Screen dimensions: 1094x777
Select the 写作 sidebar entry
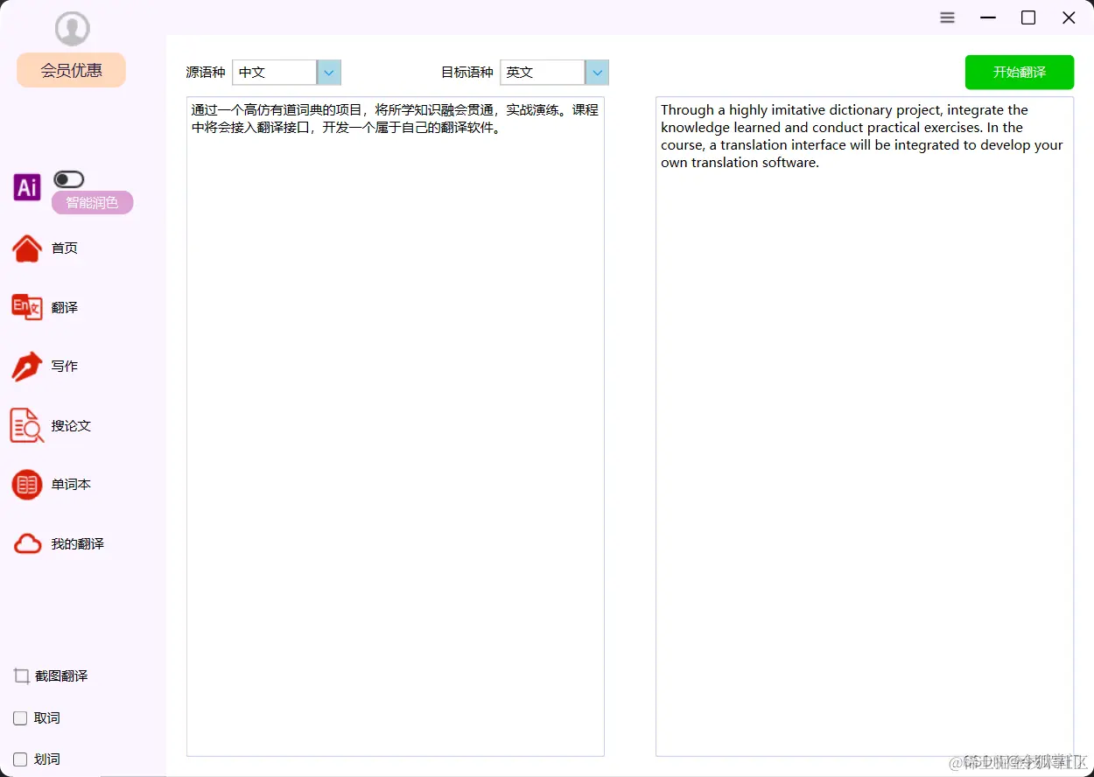pyautogui.click(x=63, y=366)
